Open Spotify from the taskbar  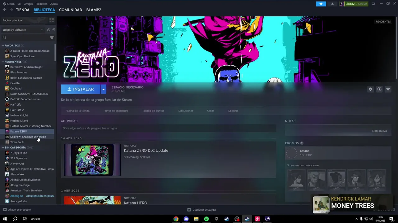pos(206,219)
